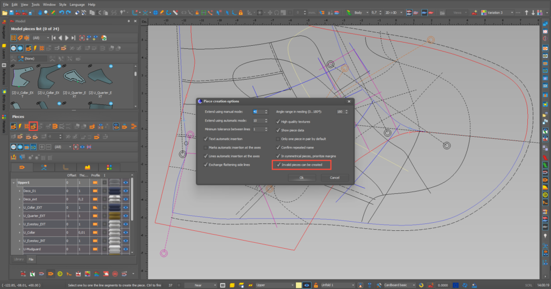Click next piece arrow in Model pieces list
The width and height of the screenshot is (551, 289).
[67, 38]
